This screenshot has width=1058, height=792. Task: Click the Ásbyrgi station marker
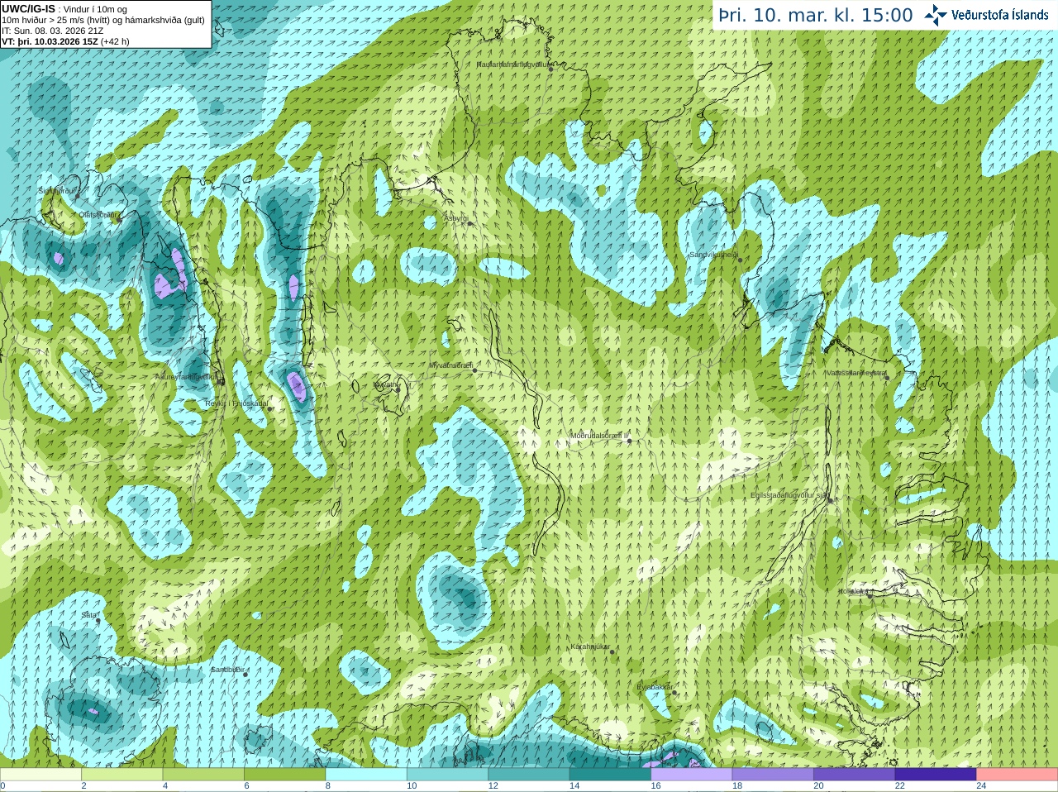coord(469,223)
